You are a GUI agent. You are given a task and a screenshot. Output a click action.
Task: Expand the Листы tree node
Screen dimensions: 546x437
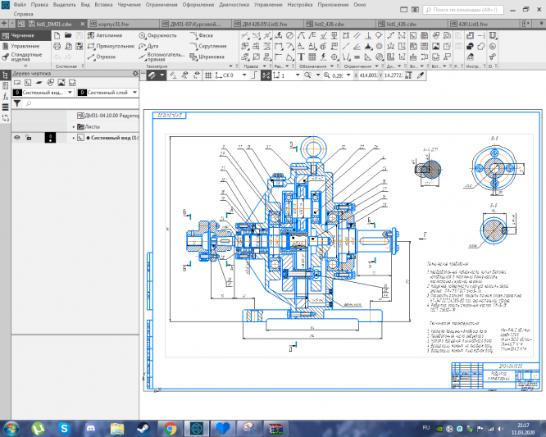pos(72,127)
